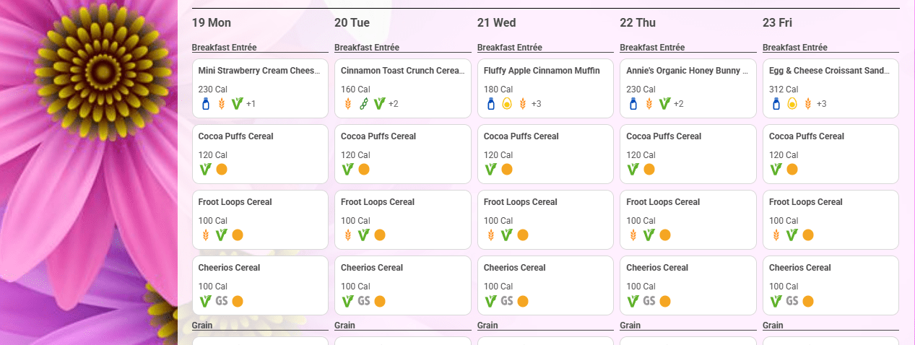Screen dimensions: 915x345
Task: Click egg allergen icon on Fluffy Apple Cinnamon Muffin
Action: [x=507, y=104]
